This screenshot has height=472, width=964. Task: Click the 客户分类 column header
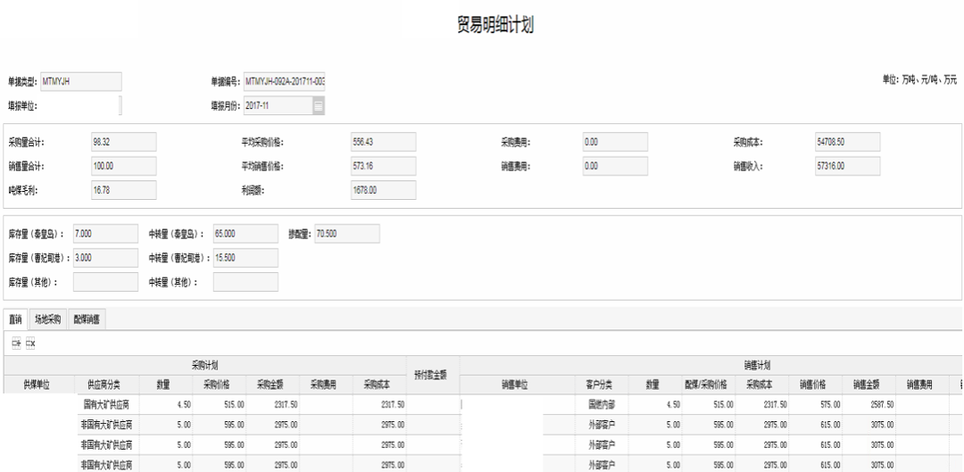[602, 385]
